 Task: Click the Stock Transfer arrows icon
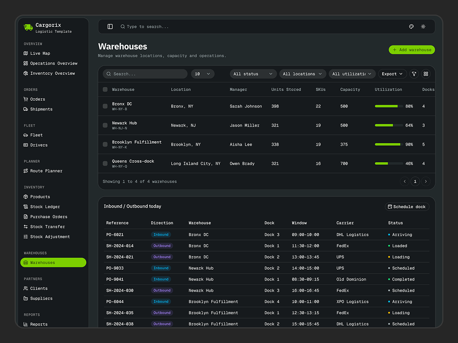tap(26, 227)
